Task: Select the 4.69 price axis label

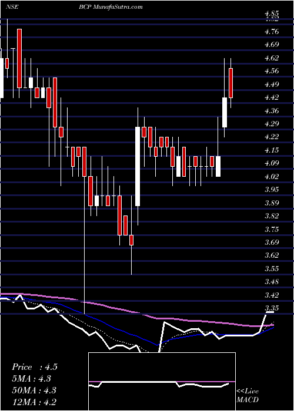Action: click(x=272, y=45)
